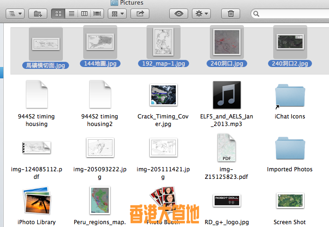The height and width of the screenshot is (227, 329).
Task: Click the iChat Icons label text
Action: tap(290, 117)
